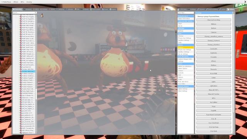Open the Spawnlists tab

pos(17,9)
